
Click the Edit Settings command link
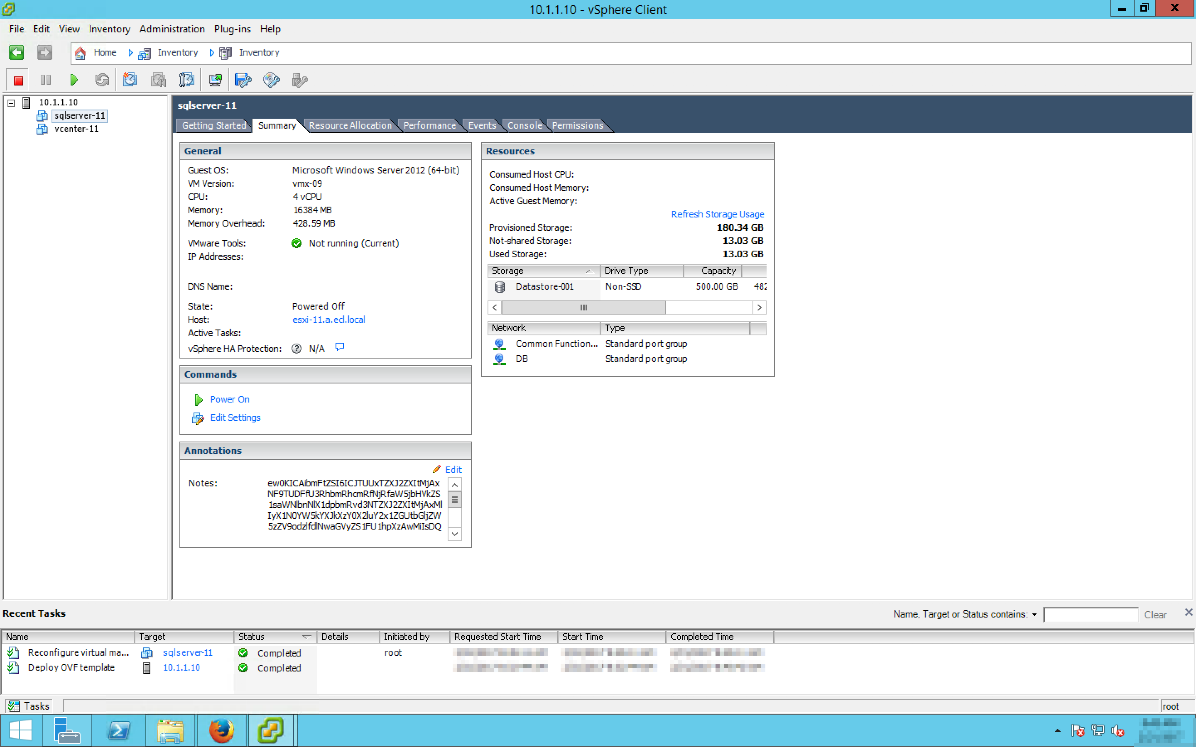[x=235, y=418]
